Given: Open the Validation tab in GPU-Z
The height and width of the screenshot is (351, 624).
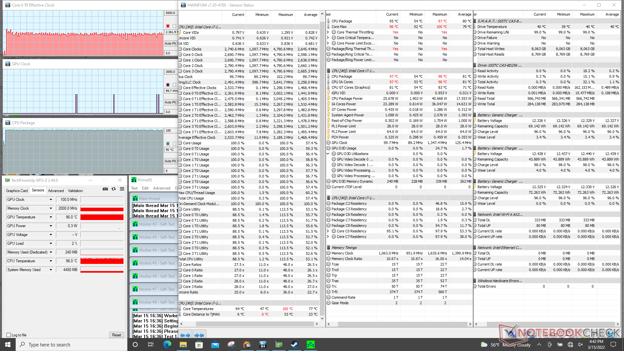Looking at the screenshot, I should [x=75, y=191].
